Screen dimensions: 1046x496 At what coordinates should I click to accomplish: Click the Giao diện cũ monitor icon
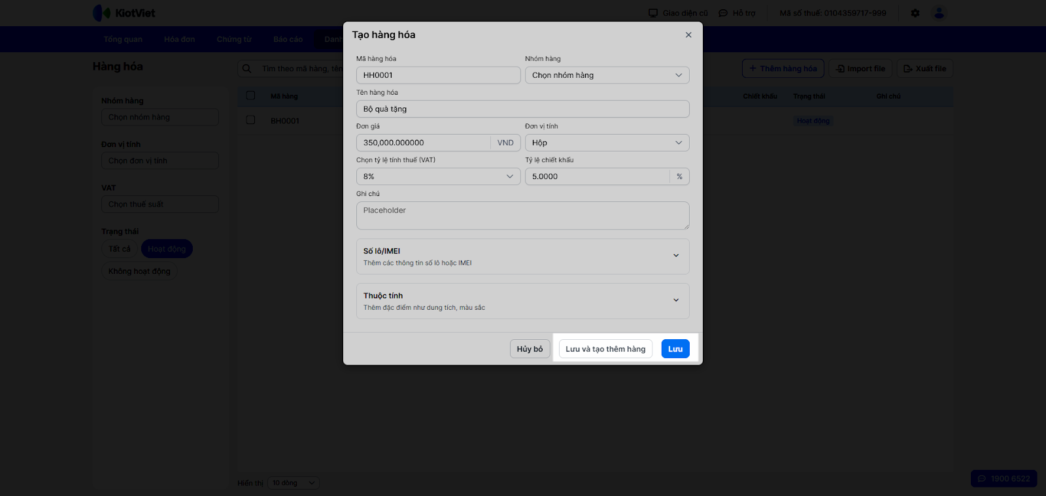653,13
